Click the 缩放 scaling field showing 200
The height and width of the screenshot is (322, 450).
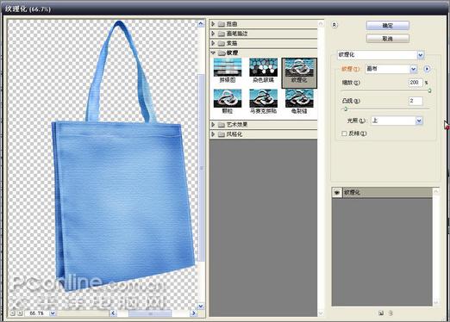416,83
